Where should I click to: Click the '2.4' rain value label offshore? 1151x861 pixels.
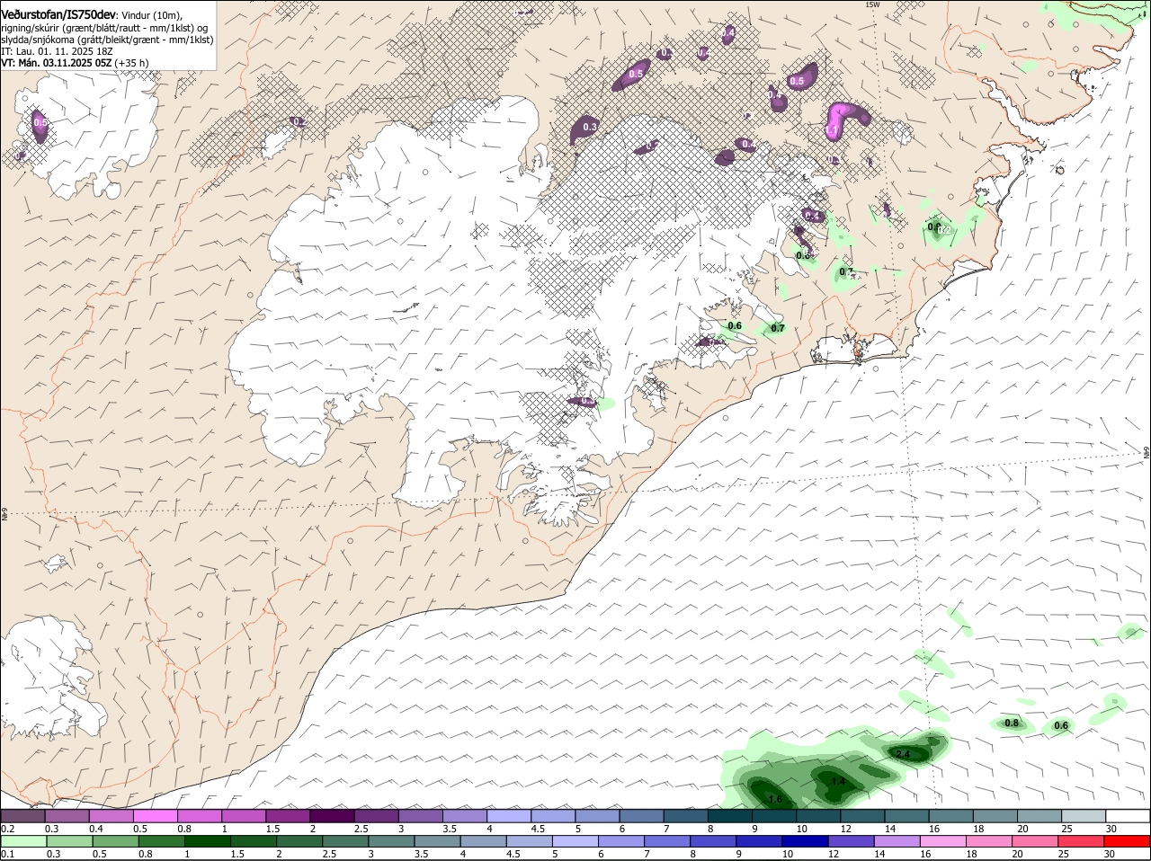coord(904,754)
